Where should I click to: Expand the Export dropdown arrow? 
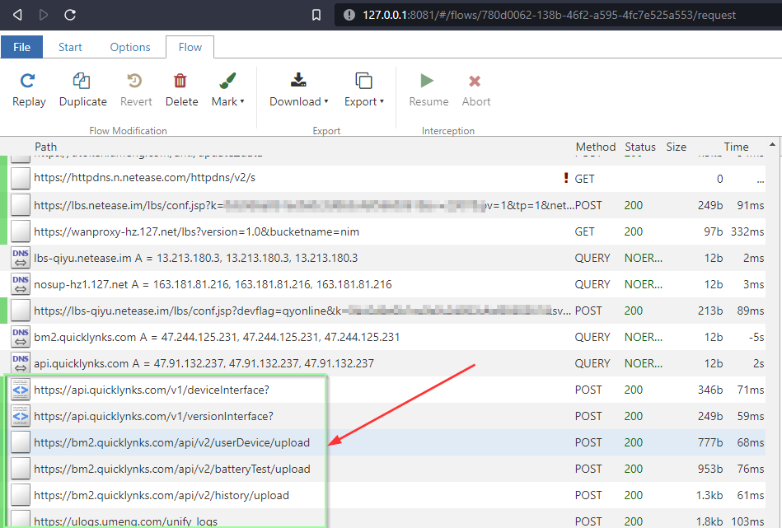[382, 101]
